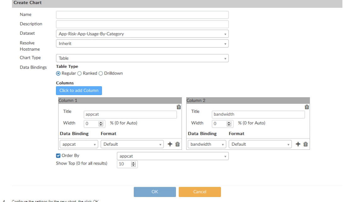Click Column 2 Title field 'bandwidth'

[x=258, y=115]
